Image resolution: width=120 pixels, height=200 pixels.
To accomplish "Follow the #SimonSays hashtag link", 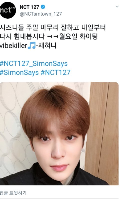I will point(19,72).
